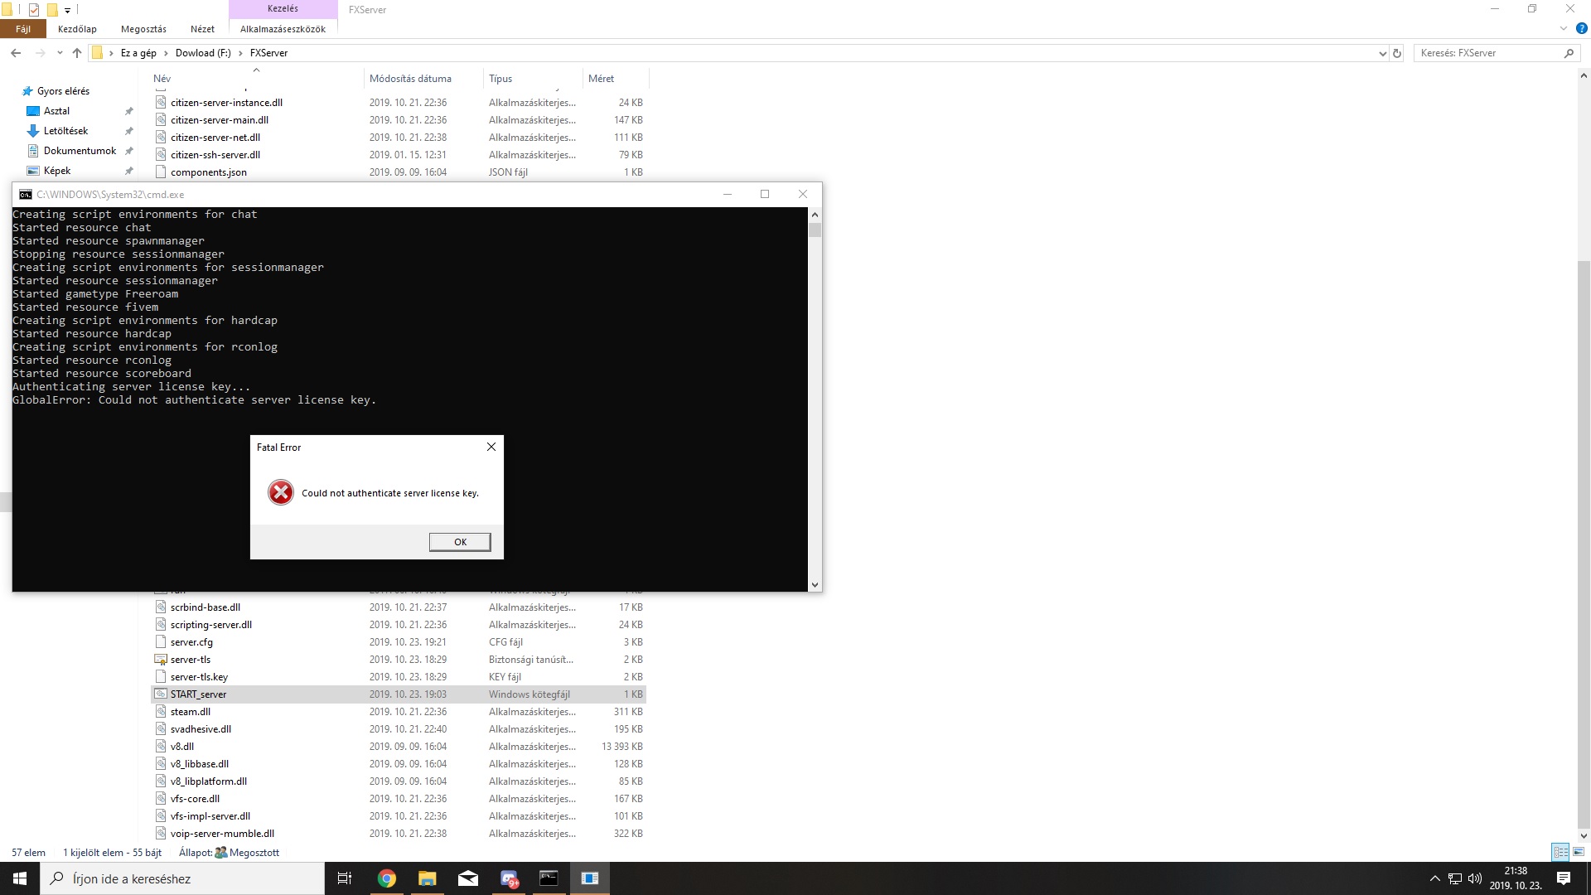Open the Windows Start menu

tap(20, 878)
